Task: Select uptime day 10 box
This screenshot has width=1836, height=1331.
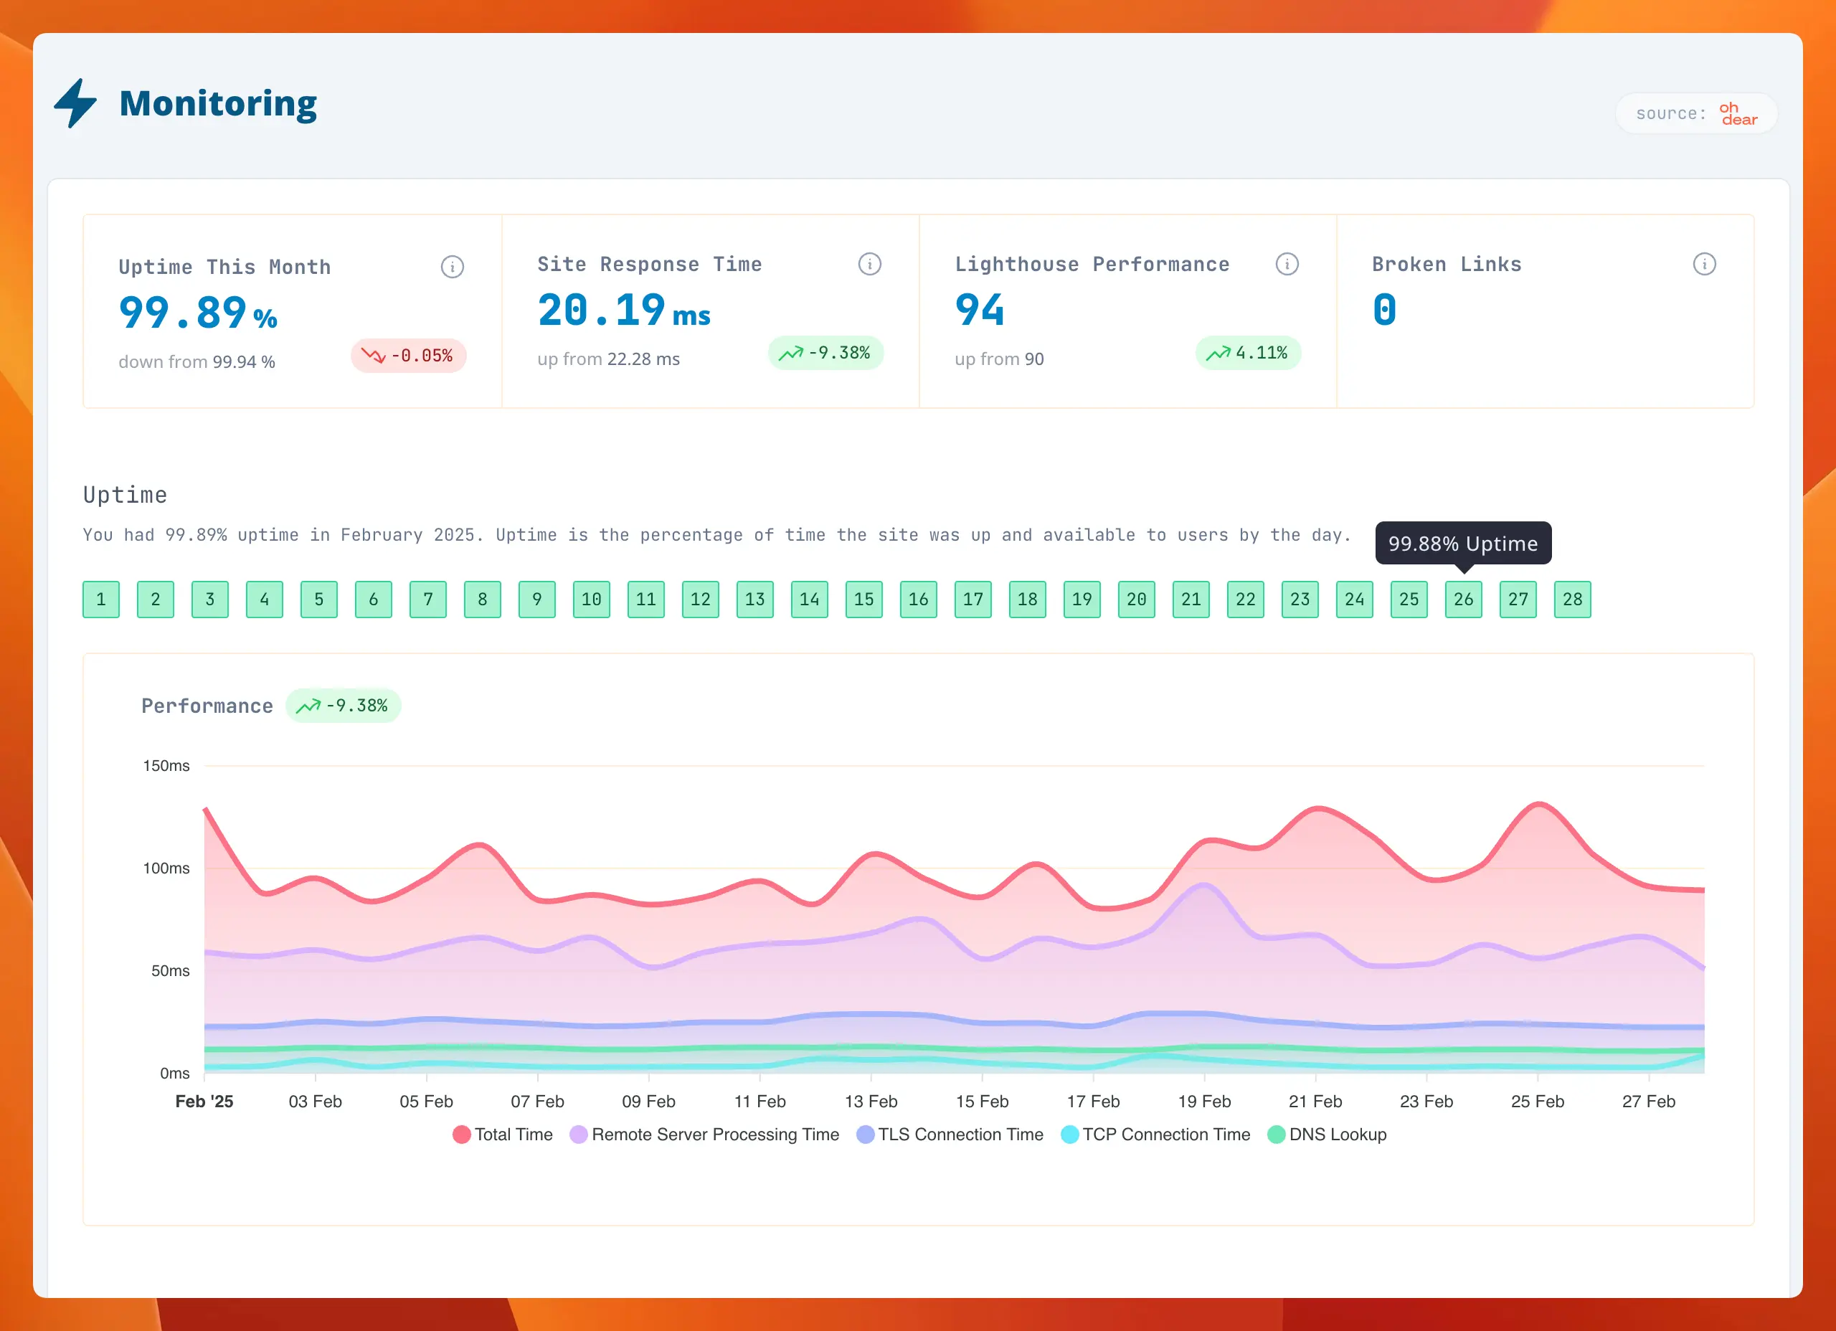Action: click(x=592, y=599)
